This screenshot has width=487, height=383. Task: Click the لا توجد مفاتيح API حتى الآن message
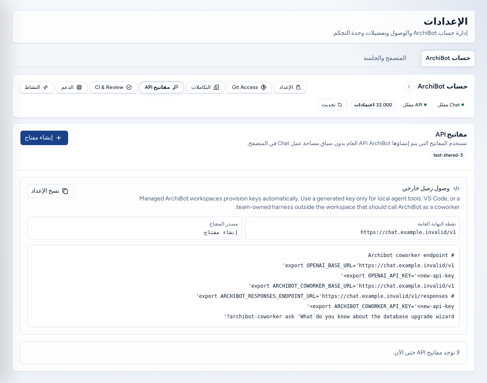tap(426, 353)
